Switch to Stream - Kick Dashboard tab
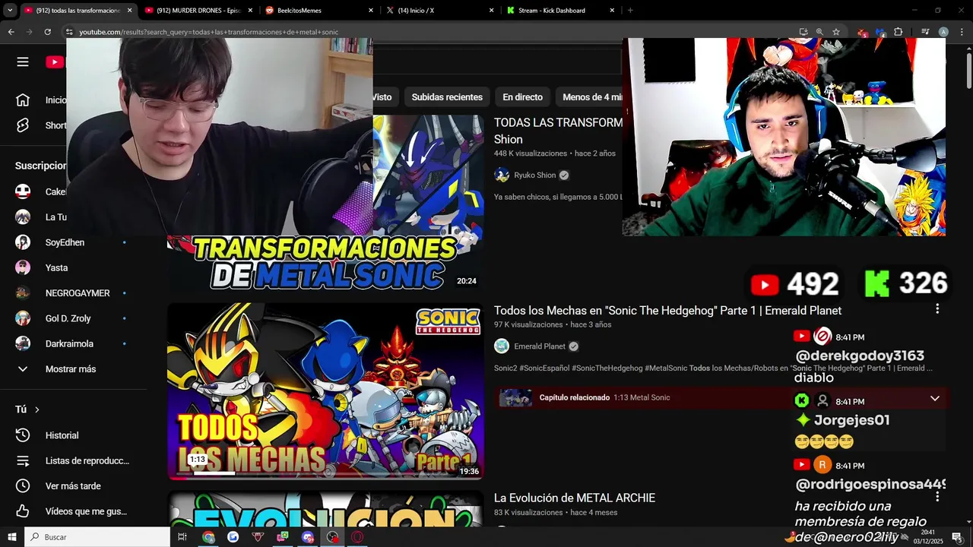Image resolution: width=973 pixels, height=547 pixels. [559, 11]
